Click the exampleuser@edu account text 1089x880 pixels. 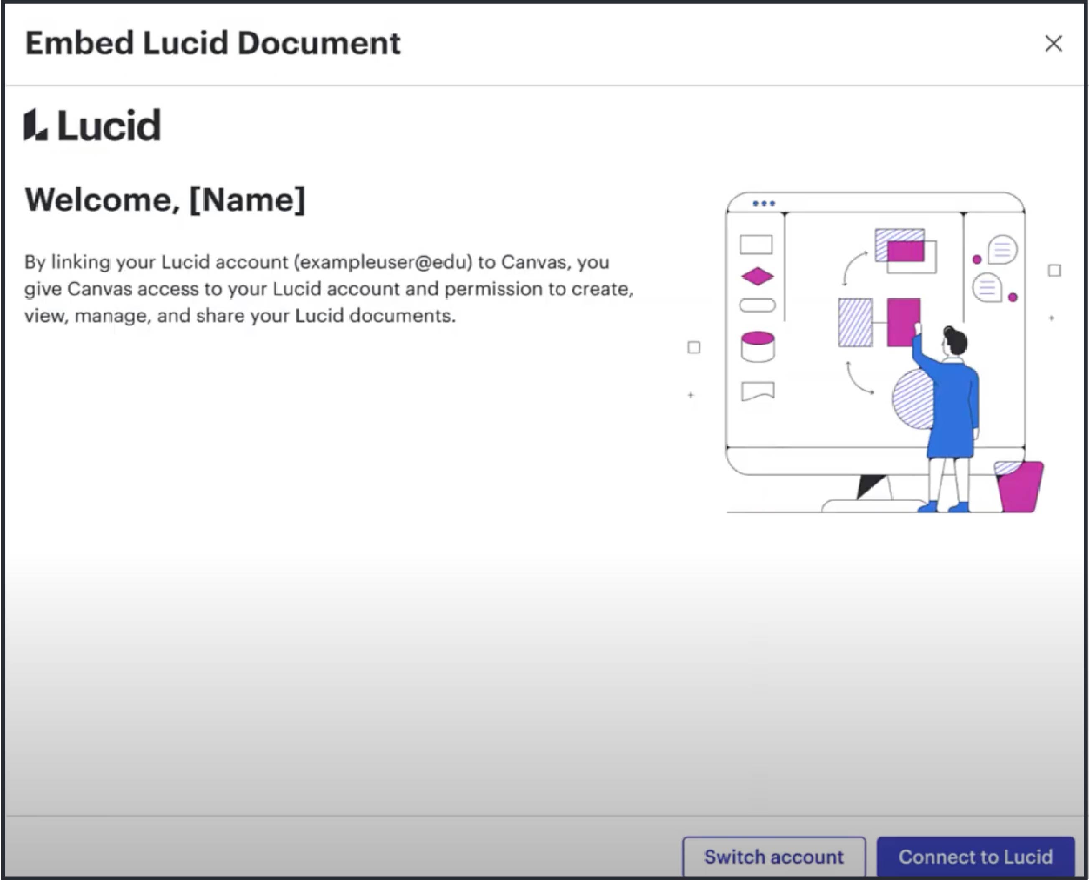click(383, 262)
